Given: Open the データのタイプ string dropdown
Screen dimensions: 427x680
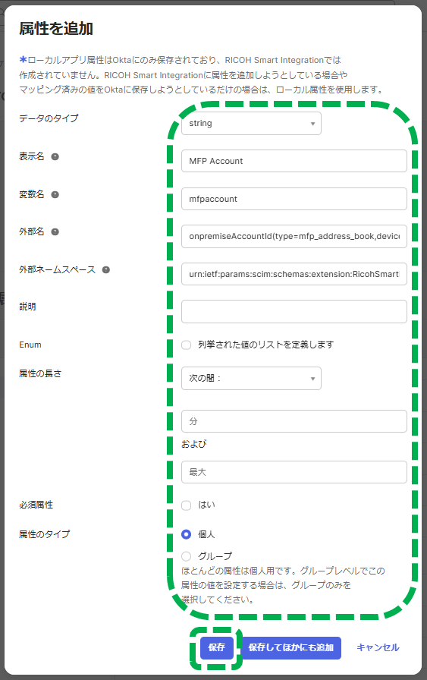Looking at the screenshot, I should tap(251, 124).
